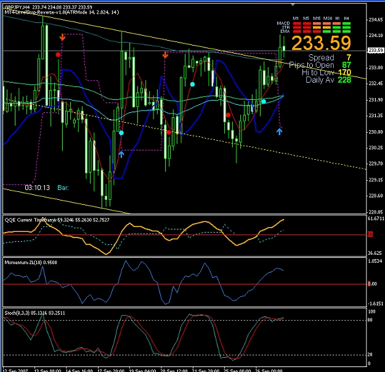Click the EMA M15 red signal block
Image resolution: width=385 pixels, height=372 pixels.
click(x=317, y=31)
